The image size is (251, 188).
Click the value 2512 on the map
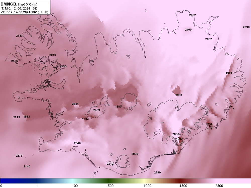click(x=110, y=164)
